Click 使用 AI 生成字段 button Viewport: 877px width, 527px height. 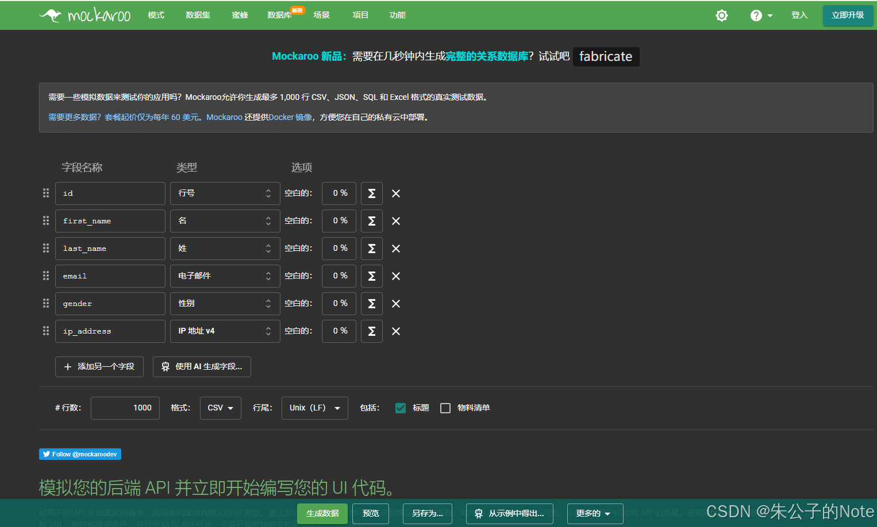tap(202, 367)
